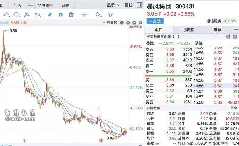Screen dimensions: 239x146
Task: Switch to the 推荐 tab
Action: pos(217,29)
